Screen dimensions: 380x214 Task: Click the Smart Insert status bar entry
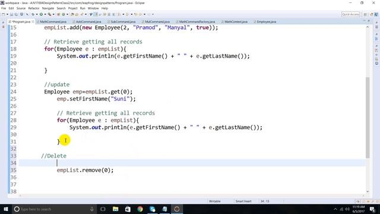tap(243, 201)
